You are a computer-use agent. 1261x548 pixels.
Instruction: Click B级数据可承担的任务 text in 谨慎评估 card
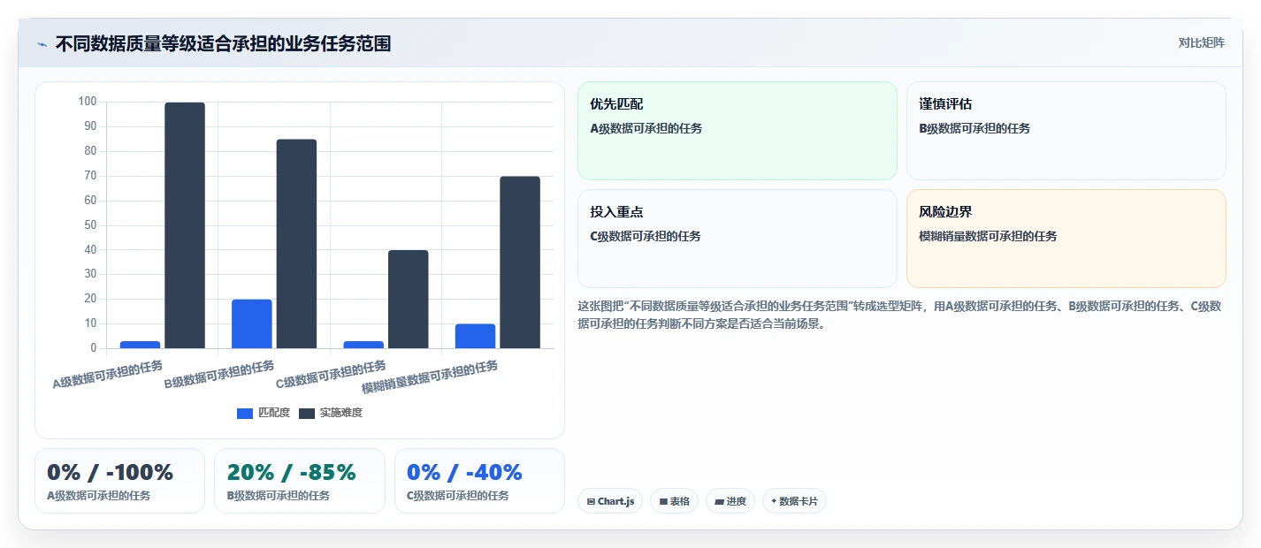[974, 128]
